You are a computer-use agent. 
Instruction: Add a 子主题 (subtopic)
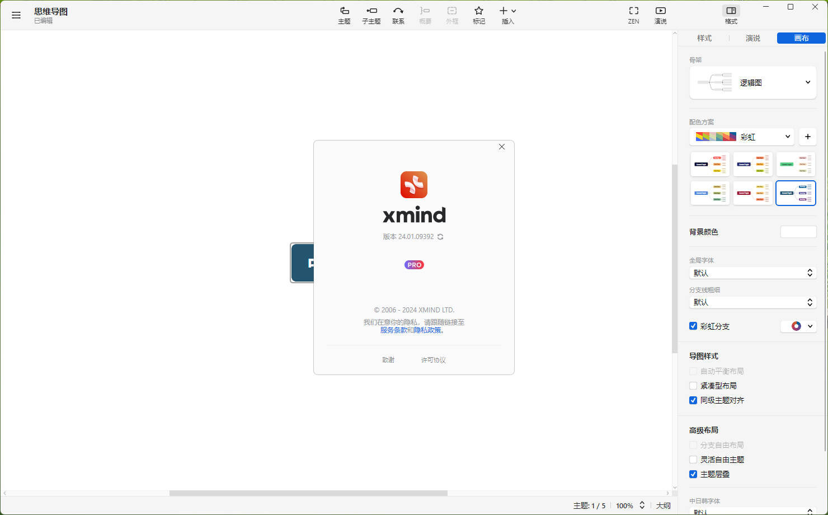pos(371,15)
